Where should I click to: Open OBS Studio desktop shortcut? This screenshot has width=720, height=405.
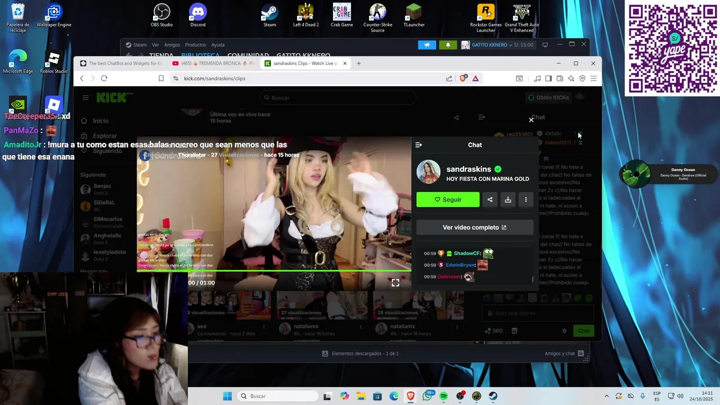click(x=162, y=16)
